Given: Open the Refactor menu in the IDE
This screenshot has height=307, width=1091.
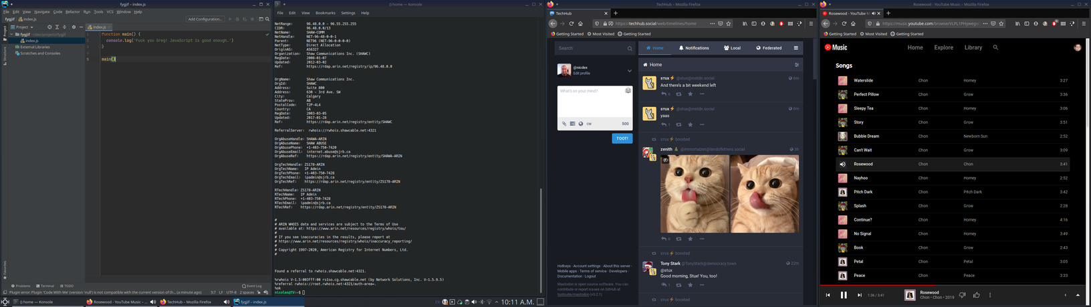Looking at the screenshot, I should (x=72, y=12).
